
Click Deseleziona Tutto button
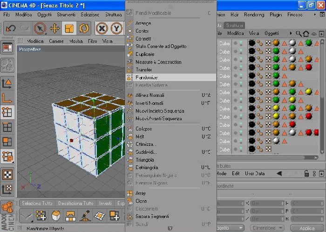(75, 203)
